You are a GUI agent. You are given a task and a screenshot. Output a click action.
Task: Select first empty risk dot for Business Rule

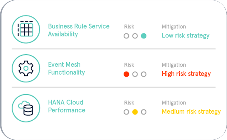tap(127, 36)
